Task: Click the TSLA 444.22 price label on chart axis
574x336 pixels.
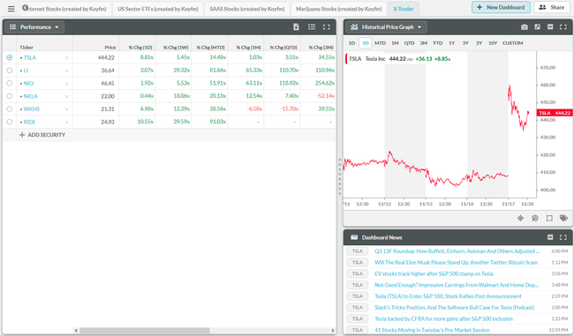Action: pos(555,113)
